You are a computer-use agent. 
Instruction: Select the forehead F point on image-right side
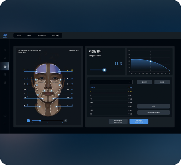(59, 72)
